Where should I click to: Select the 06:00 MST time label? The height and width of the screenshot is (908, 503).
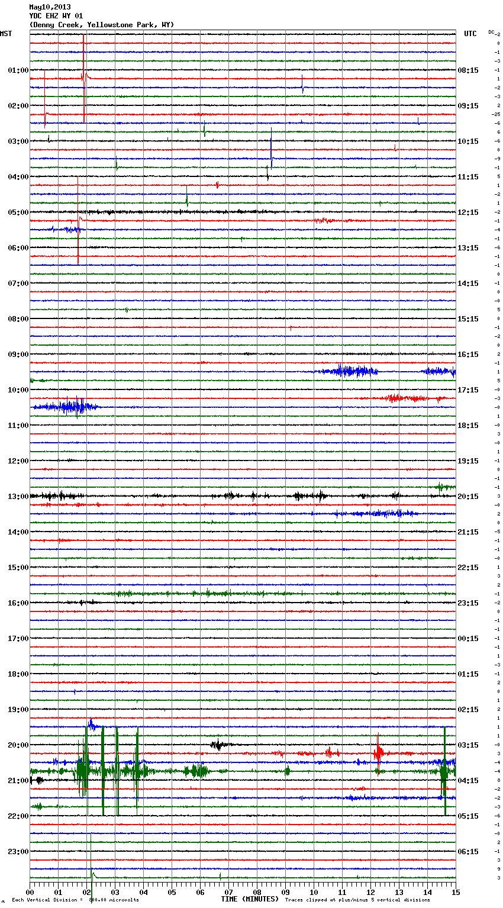pyautogui.click(x=18, y=248)
